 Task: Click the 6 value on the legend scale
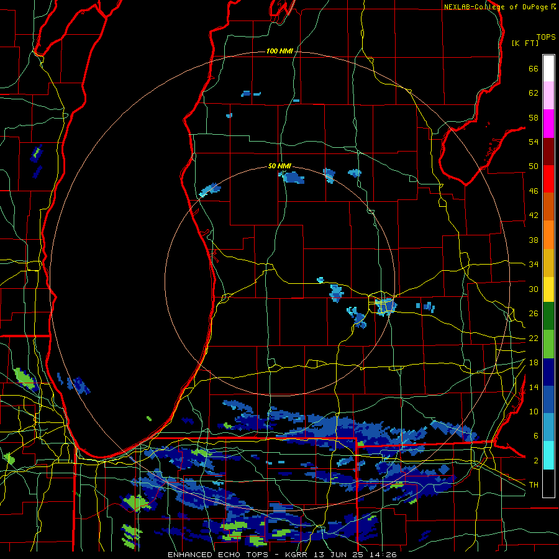pos(536,436)
